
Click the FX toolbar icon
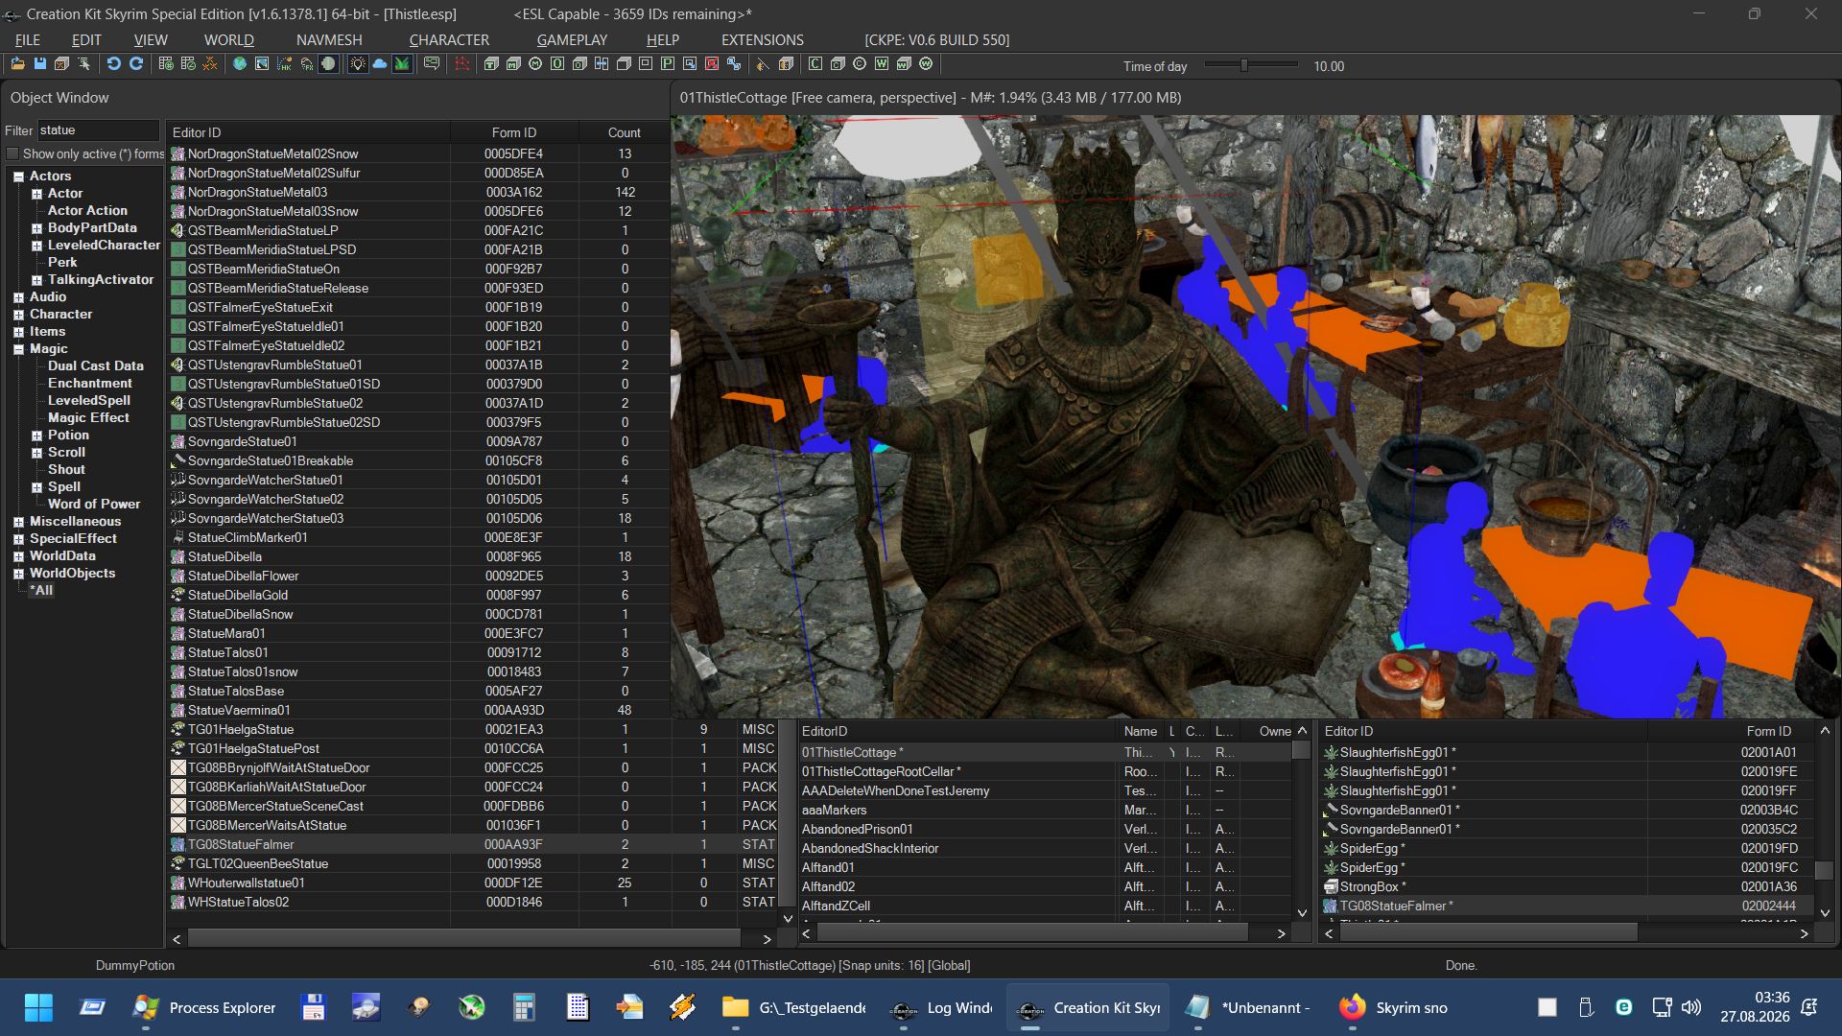306,64
